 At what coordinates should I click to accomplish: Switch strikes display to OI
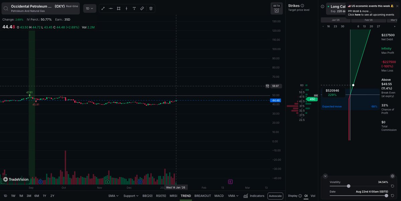tap(305, 196)
